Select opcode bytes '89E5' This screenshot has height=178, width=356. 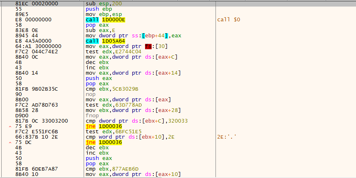(22, 14)
